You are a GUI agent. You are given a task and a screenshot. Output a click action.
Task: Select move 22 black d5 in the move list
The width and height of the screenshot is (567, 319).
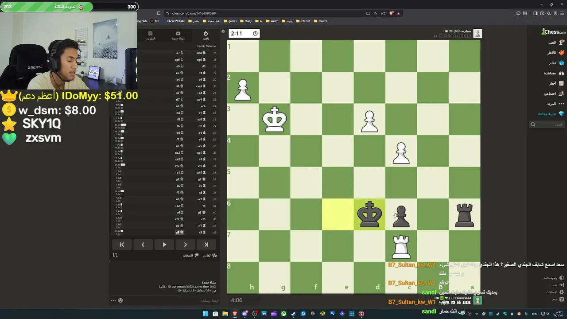(x=179, y=93)
